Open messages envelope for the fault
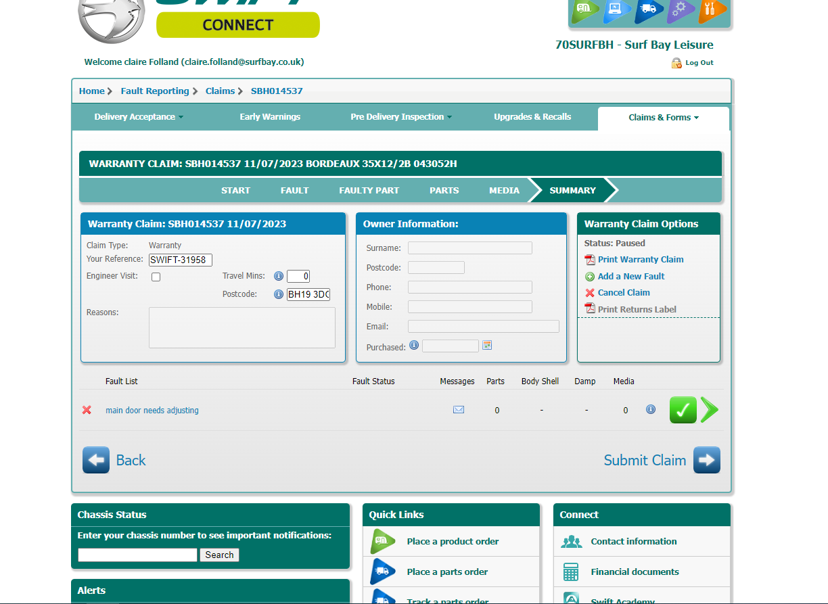 pos(459,409)
